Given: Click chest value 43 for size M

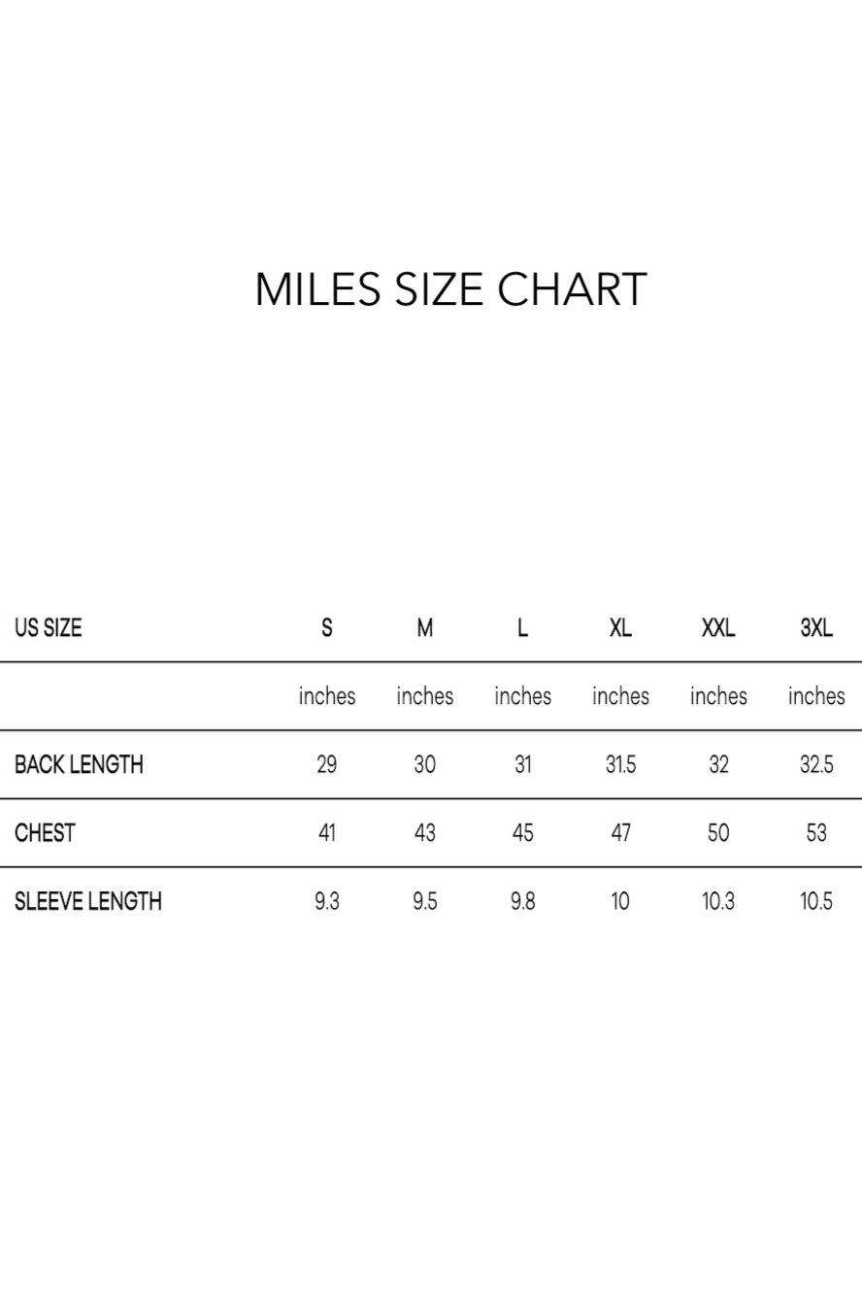Looking at the screenshot, I should point(425,832).
